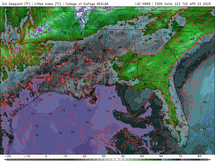Select the 0 label on the color scale
Screen dimensions: 215x161
[46, 156]
